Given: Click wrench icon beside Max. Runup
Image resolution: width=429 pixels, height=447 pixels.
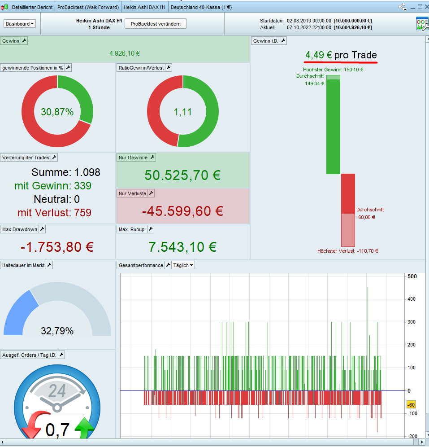Looking at the screenshot, I should (151, 229).
